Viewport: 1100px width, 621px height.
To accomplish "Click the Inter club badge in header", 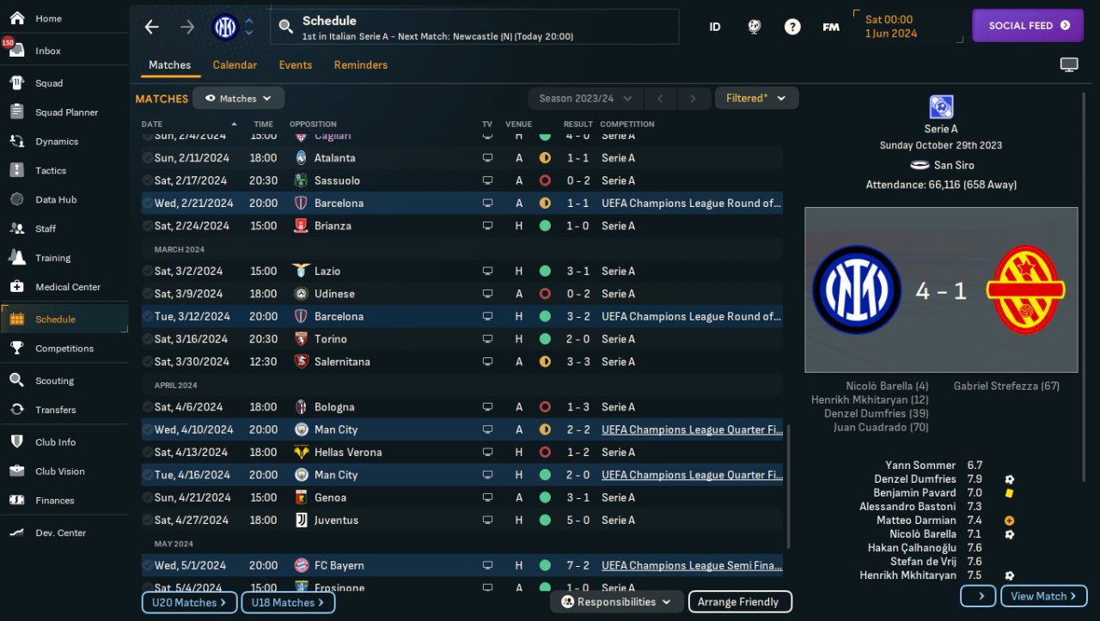I will tap(225, 27).
